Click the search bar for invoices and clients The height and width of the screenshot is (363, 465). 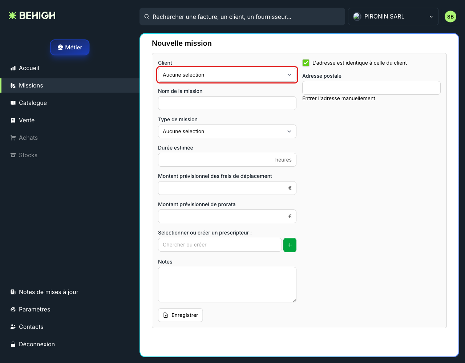[242, 17]
